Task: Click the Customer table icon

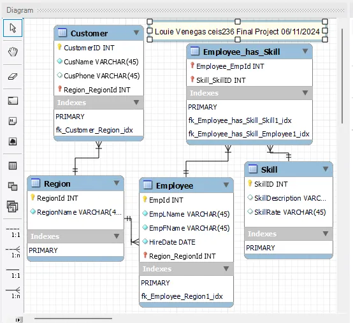Action: (x=62, y=32)
